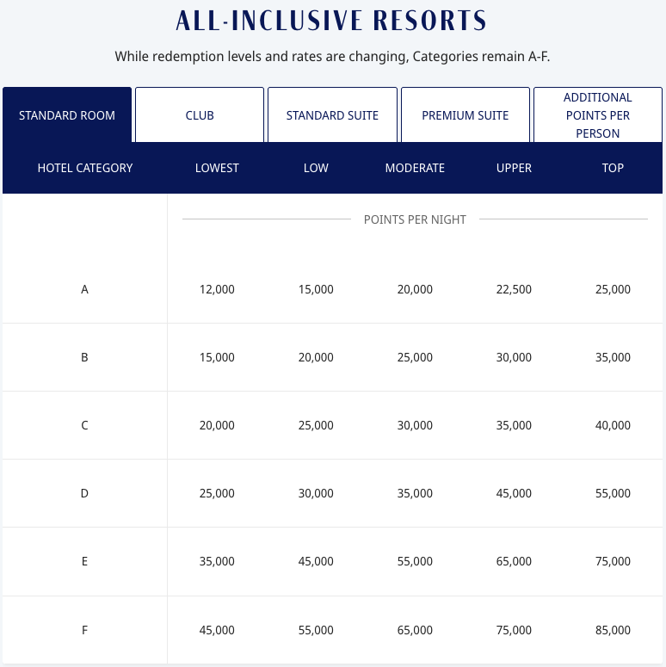Click Category F Top 85,000 cell
666x667 pixels.
tap(613, 630)
